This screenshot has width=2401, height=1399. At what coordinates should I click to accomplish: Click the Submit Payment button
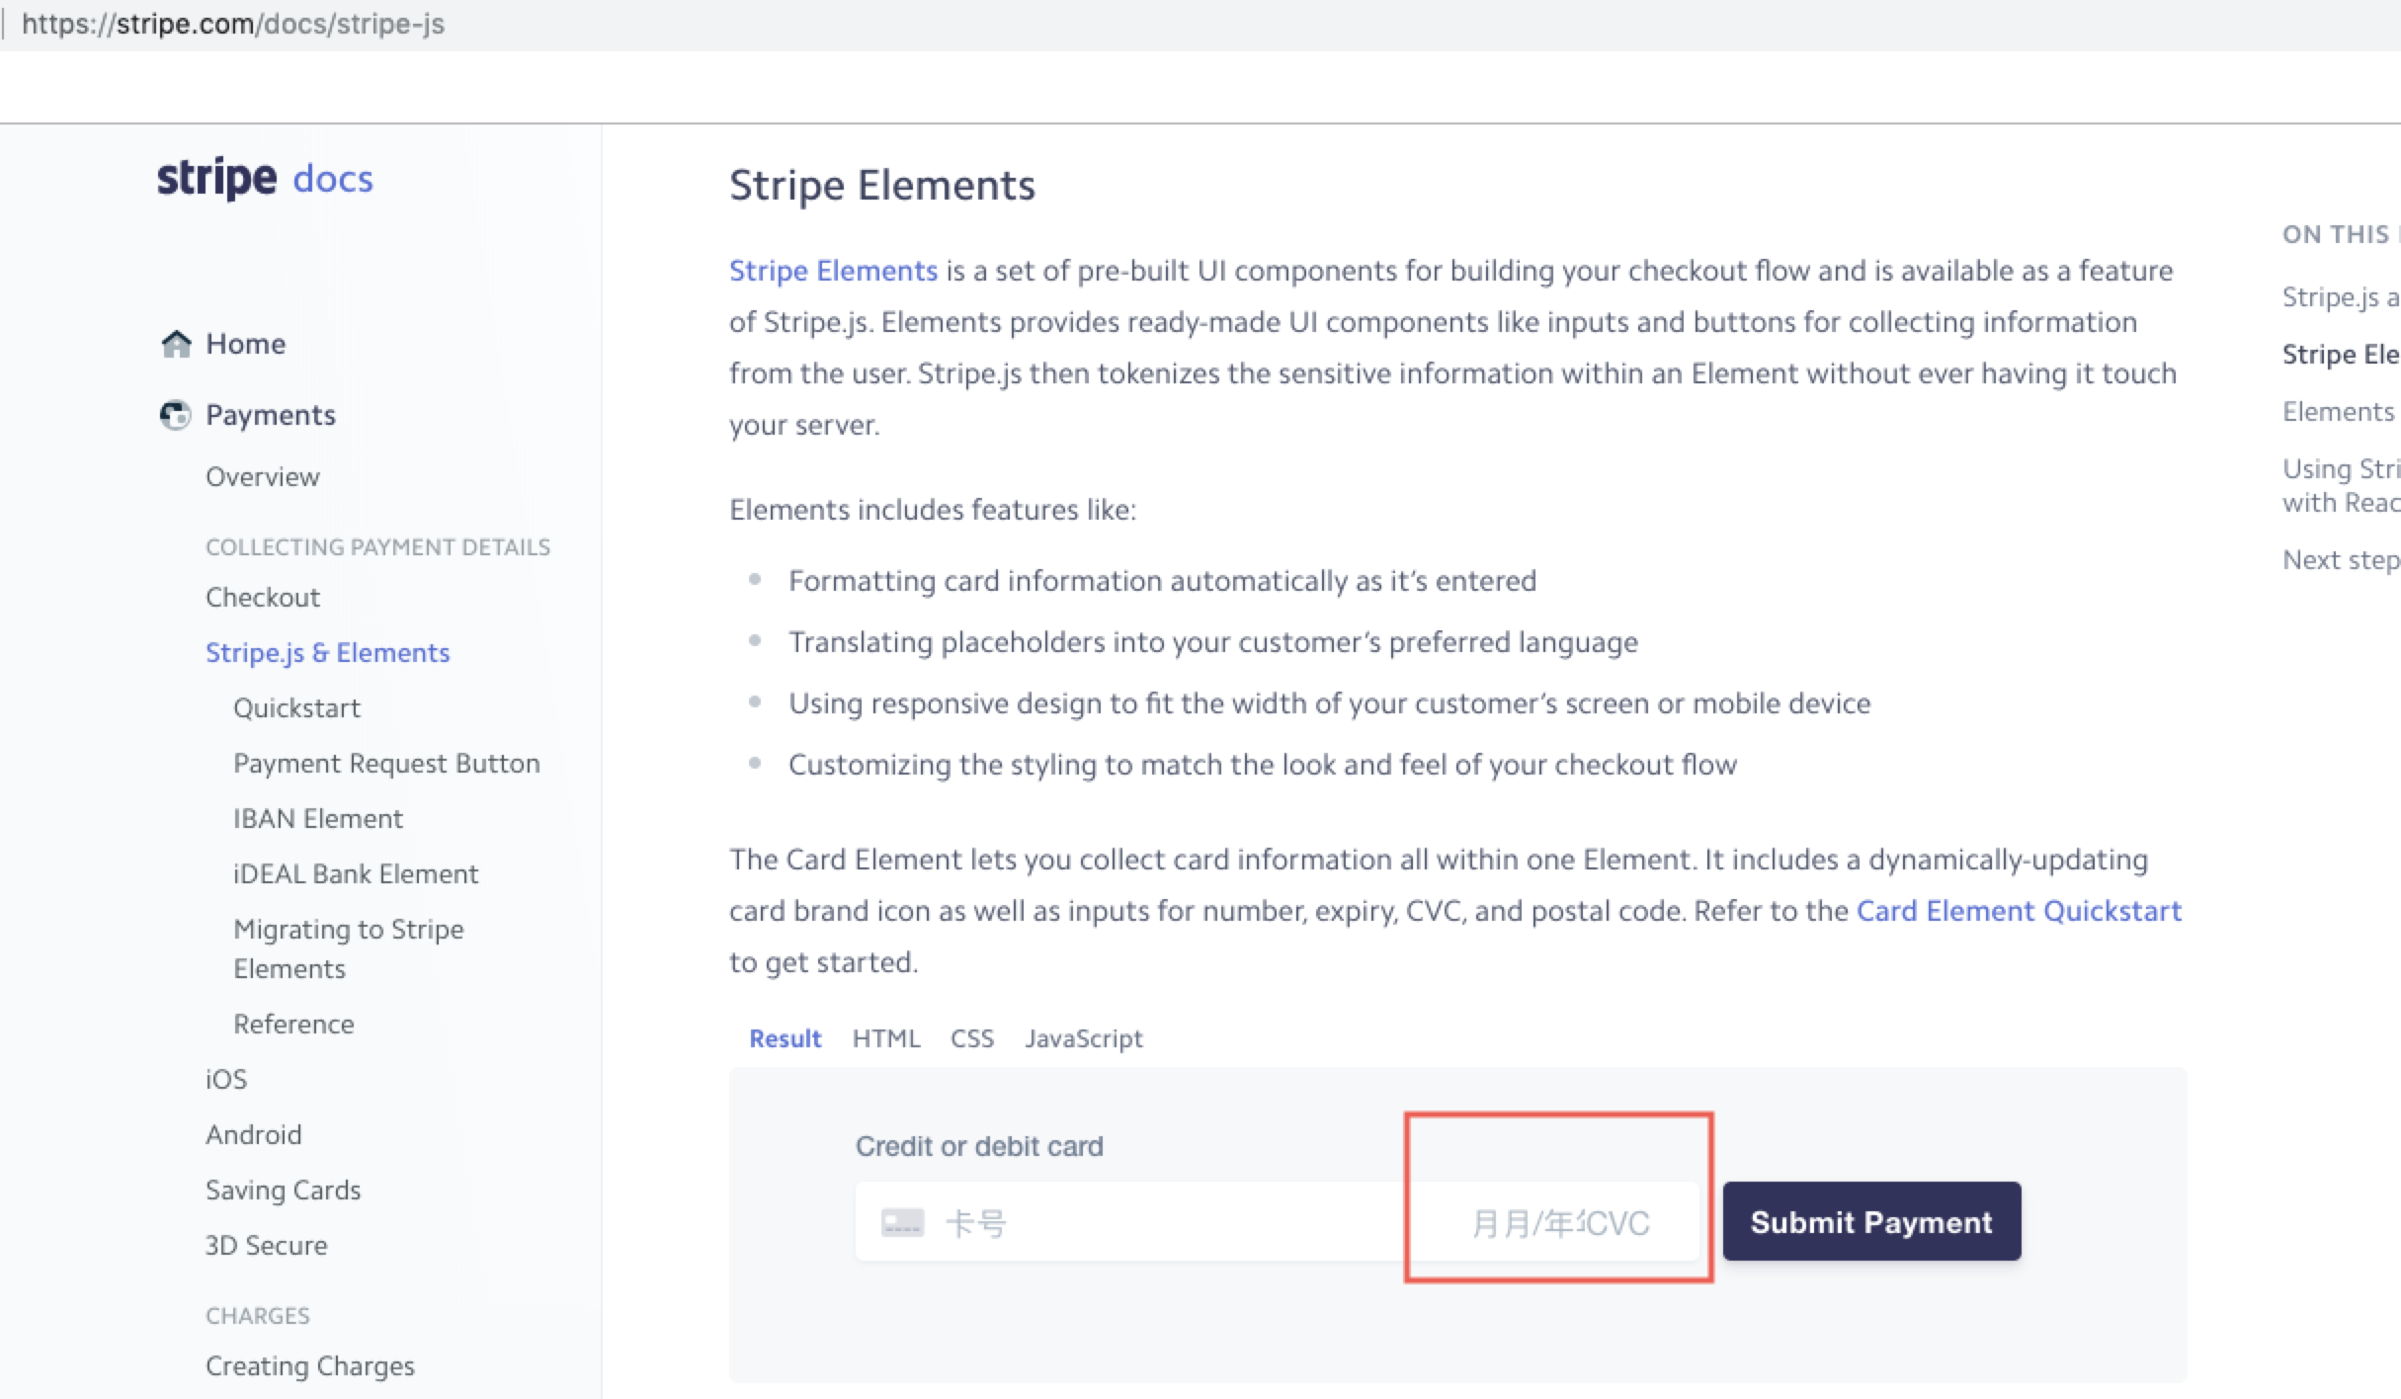(1870, 1221)
